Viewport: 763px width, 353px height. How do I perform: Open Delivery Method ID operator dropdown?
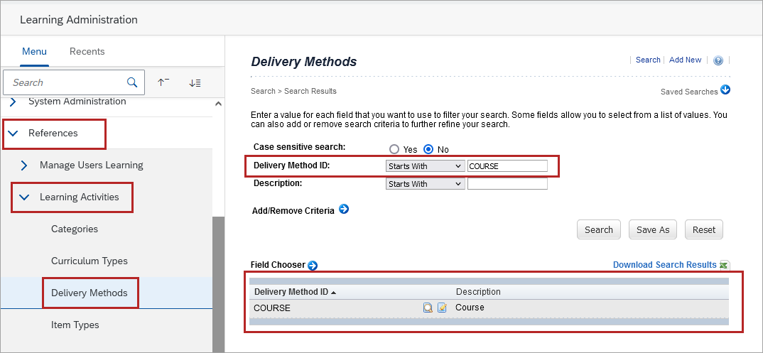[x=425, y=166]
